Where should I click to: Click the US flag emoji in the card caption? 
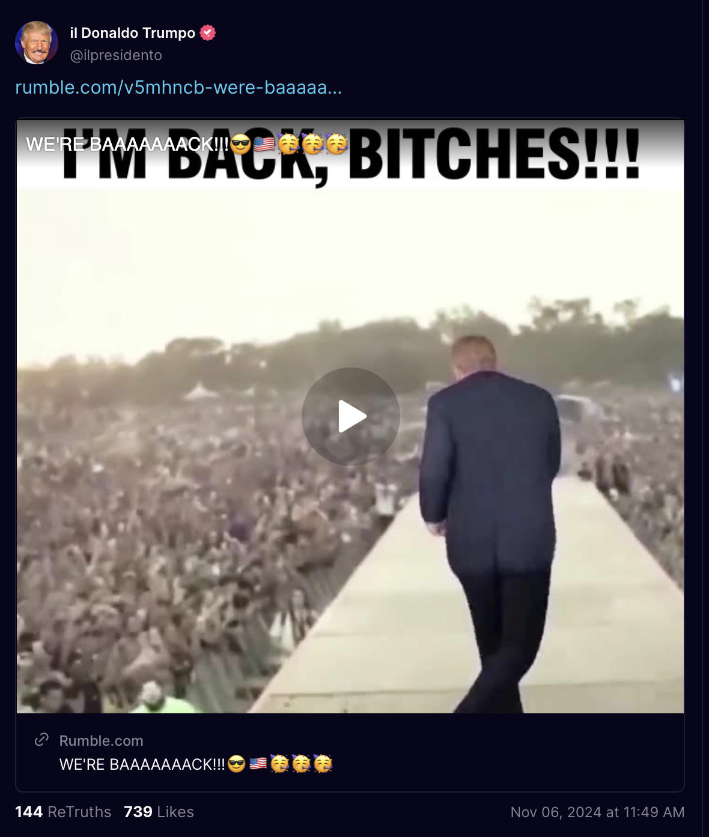pyautogui.click(x=258, y=764)
